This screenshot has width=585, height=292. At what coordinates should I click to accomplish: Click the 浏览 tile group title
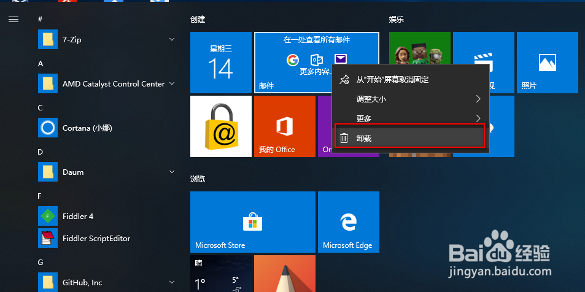[x=198, y=179]
